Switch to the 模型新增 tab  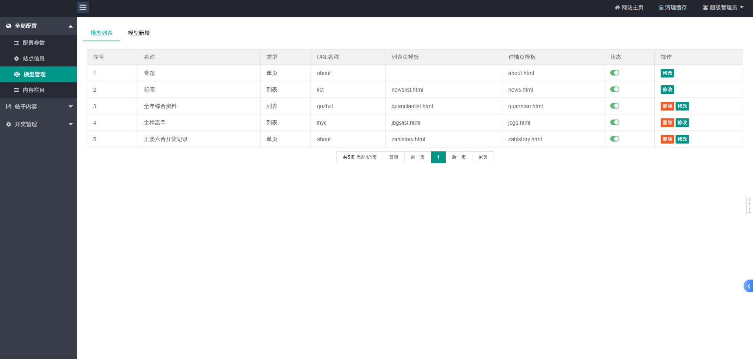(139, 33)
